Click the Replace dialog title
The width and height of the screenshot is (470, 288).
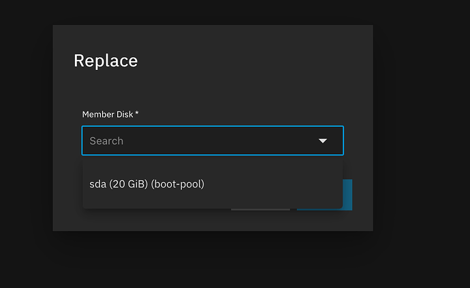coord(106,60)
